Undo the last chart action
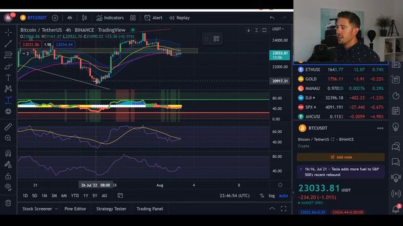The width and height of the screenshot is (403, 226). tap(272, 18)
